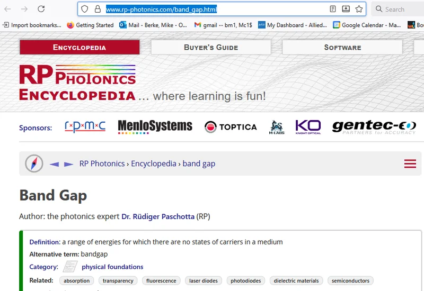This screenshot has width=424, height=291.
Task: Open related term dielectric materials
Action: coord(296,281)
